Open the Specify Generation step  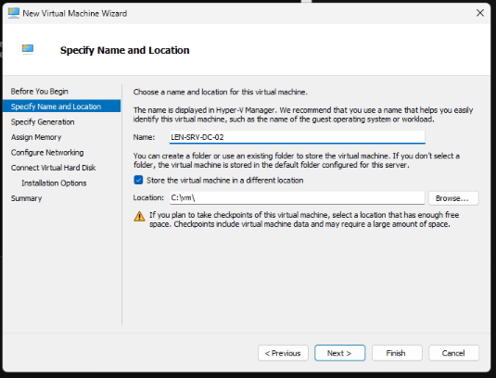coord(43,122)
